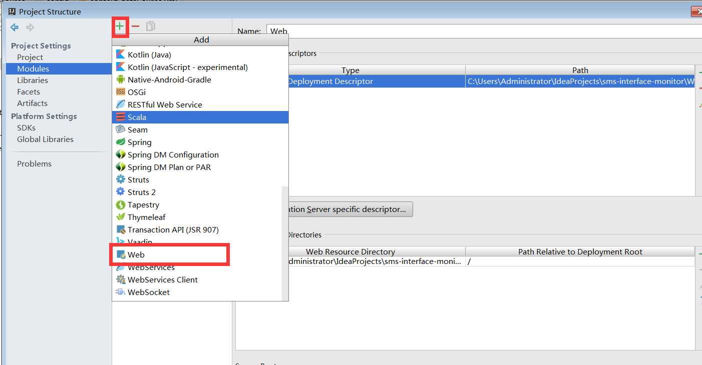Click Add Application Server specific descriptor button

click(x=350, y=209)
